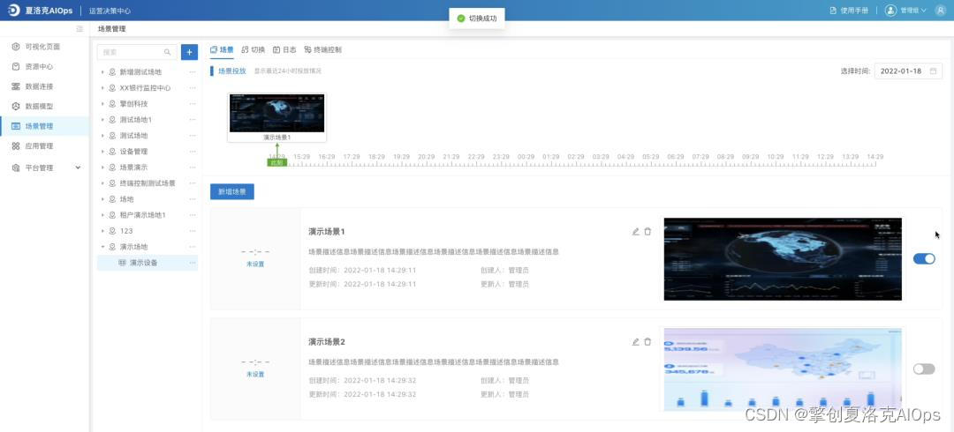Viewport: 954px width, 432px height.
Task: Select the 演示设备 tree item
Action: click(x=148, y=263)
